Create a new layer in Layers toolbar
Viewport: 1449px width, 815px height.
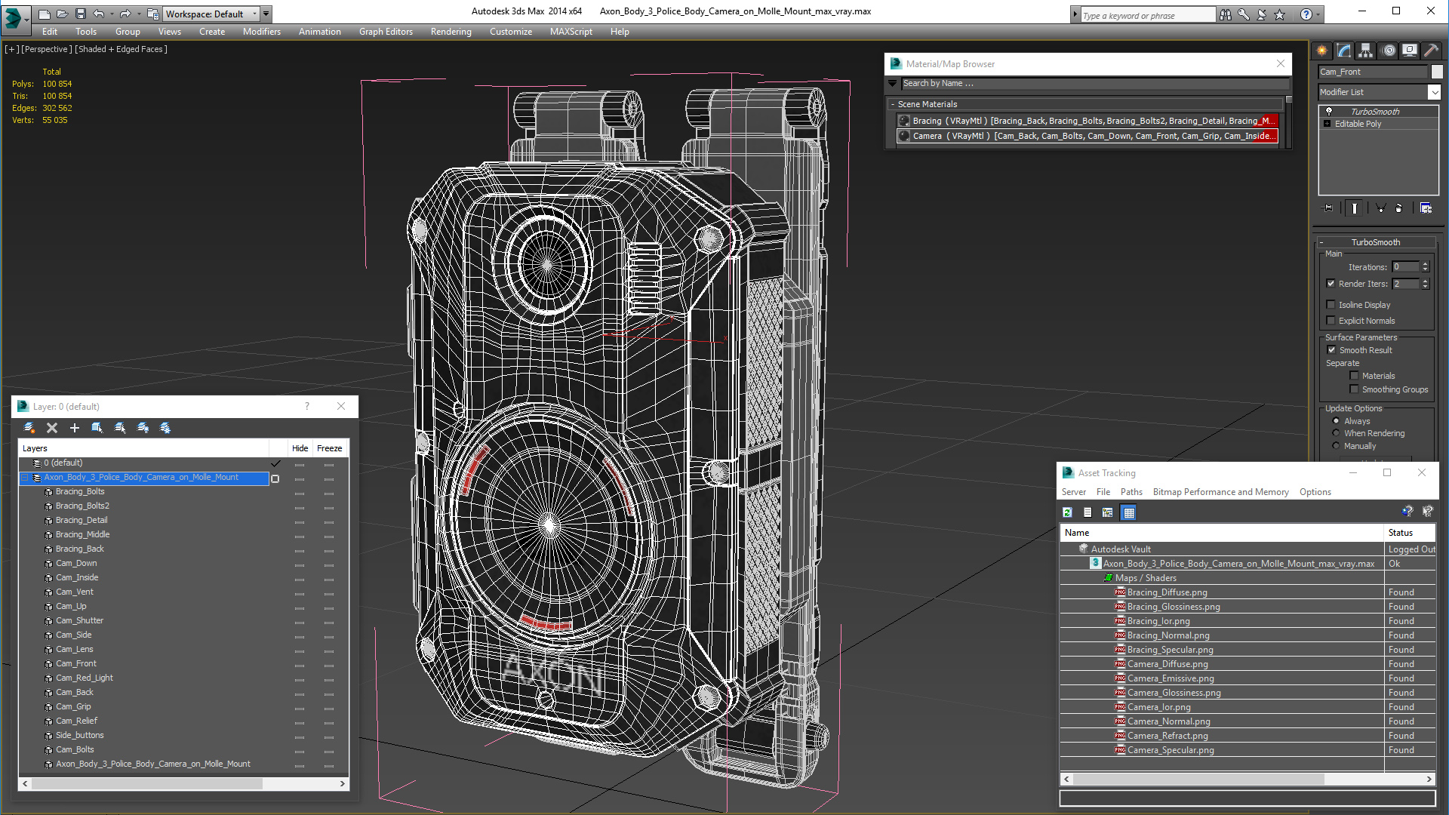(29, 428)
